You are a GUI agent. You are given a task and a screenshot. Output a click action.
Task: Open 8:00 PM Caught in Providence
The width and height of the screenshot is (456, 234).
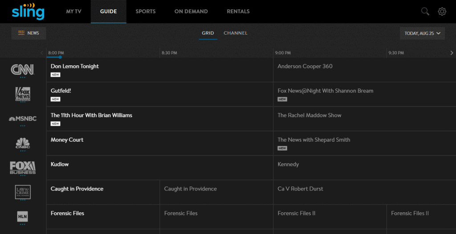103,192
